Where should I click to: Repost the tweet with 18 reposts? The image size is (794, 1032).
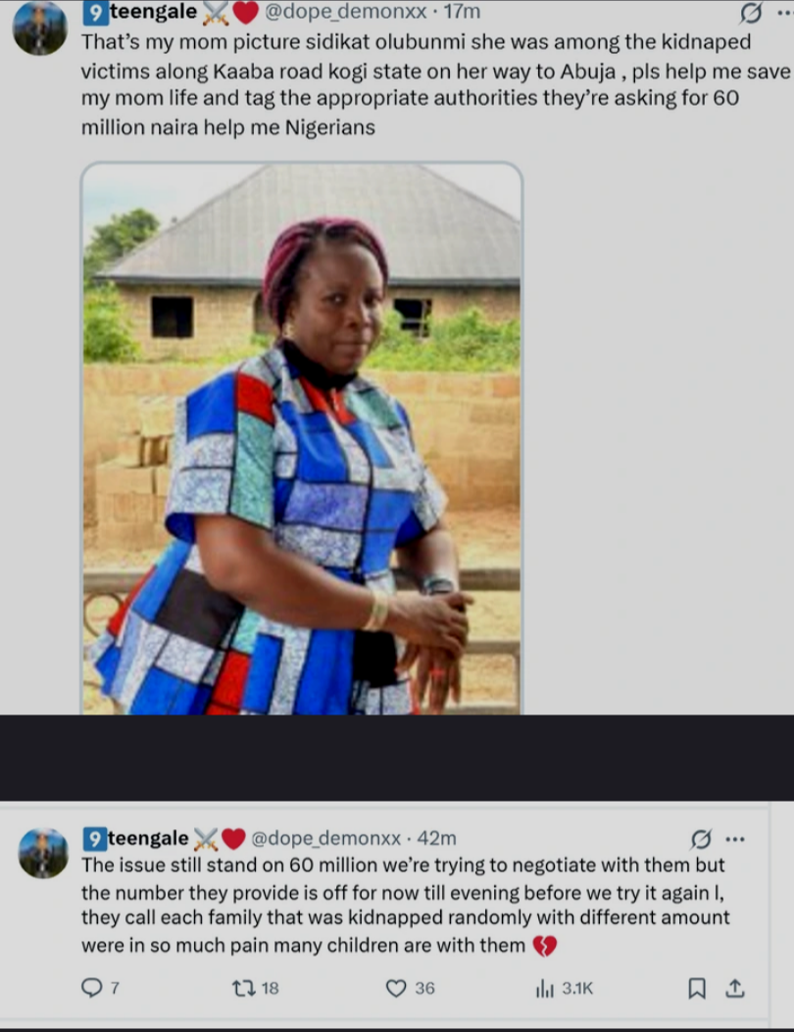point(244,988)
